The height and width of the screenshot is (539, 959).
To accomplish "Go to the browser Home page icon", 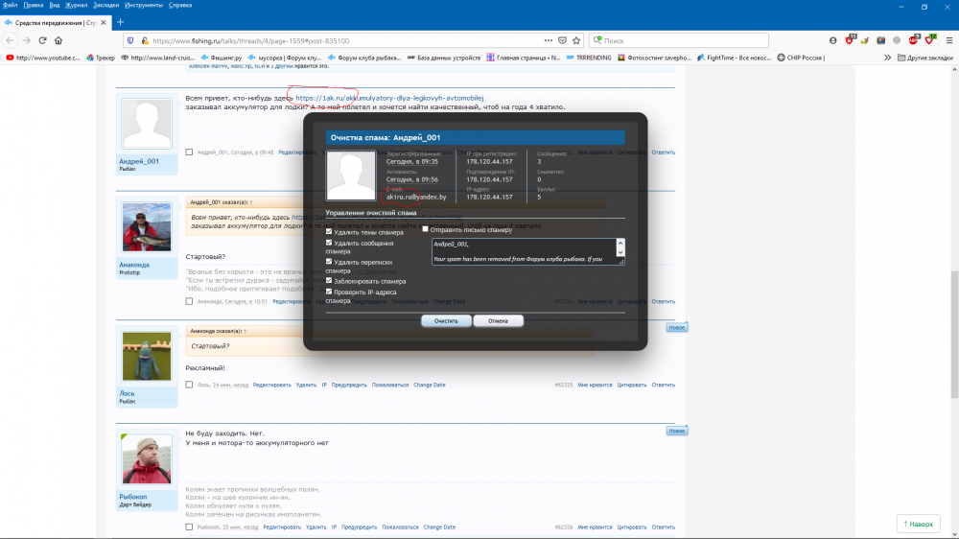I will pyautogui.click(x=58, y=41).
